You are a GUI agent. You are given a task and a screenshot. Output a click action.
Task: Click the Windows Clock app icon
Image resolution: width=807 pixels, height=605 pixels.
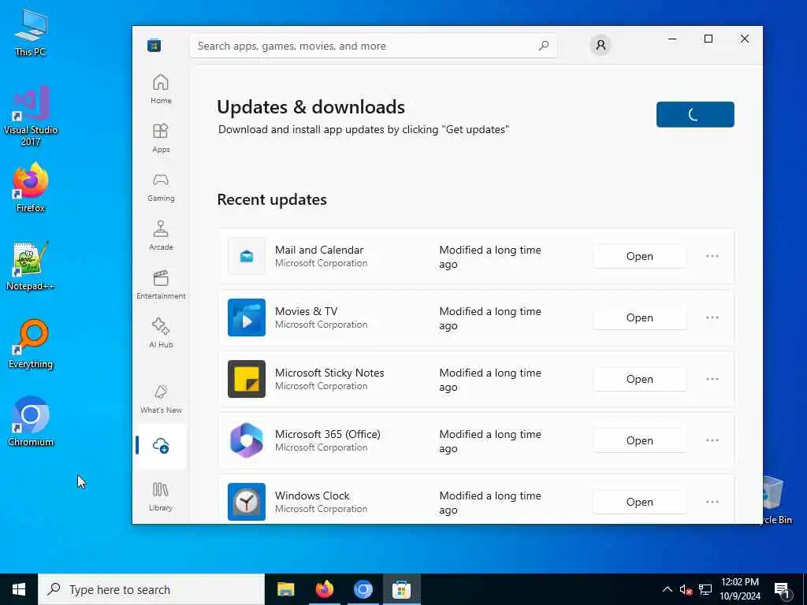pyautogui.click(x=247, y=502)
